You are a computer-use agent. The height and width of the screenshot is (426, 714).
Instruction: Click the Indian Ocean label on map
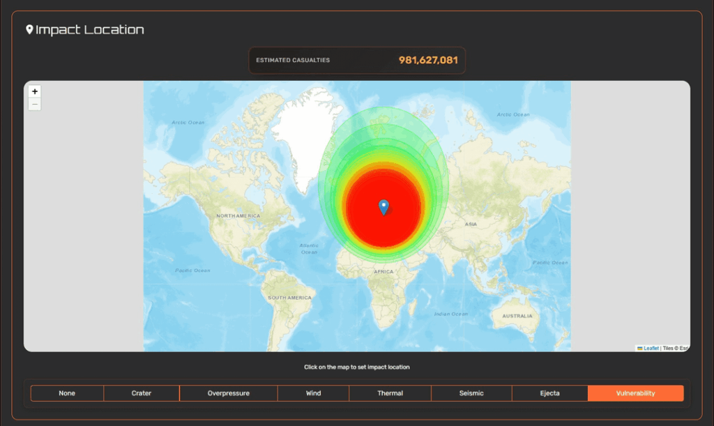(451, 314)
